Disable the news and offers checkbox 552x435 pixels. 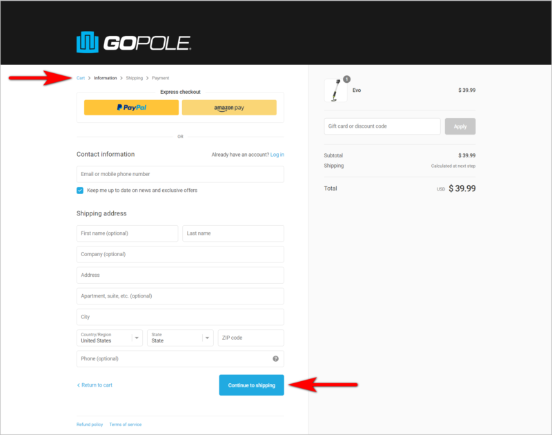pyautogui.click(x=79, y=189)
